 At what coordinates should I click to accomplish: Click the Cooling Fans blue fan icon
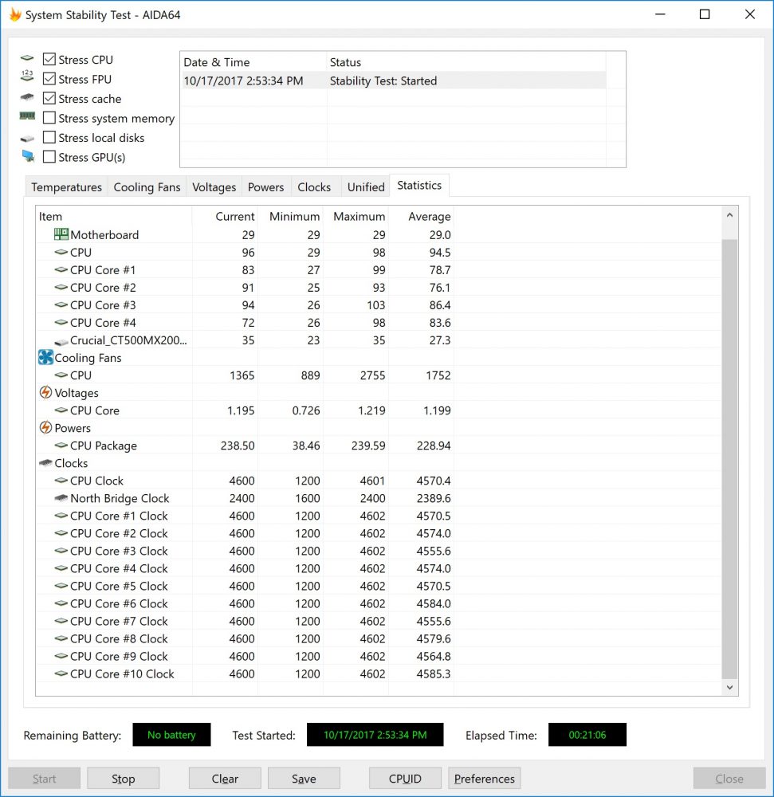45,357
